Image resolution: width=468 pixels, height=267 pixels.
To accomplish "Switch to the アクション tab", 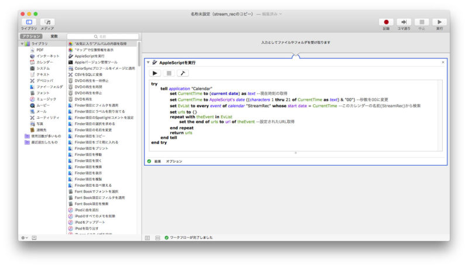I will coord(32,36).
